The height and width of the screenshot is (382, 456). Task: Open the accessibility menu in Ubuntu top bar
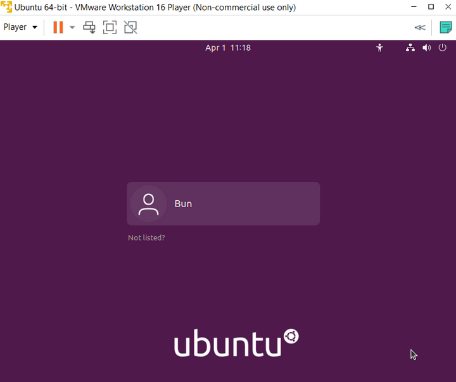pyautogui.click(x=379, y=48)
